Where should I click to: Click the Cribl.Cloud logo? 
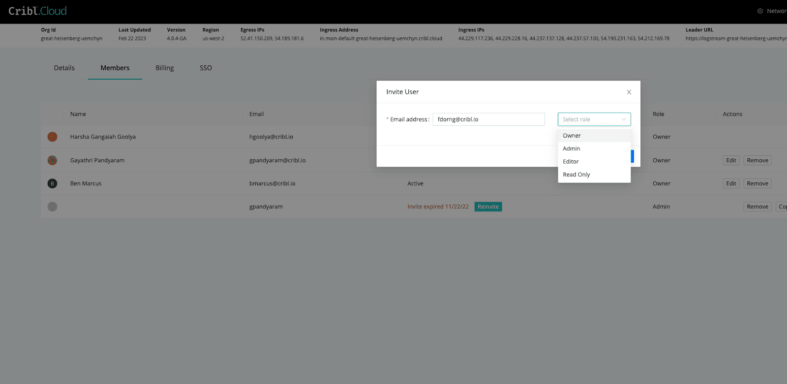[x=37, y=11]
